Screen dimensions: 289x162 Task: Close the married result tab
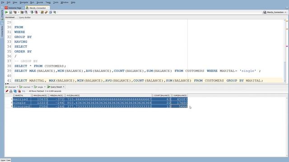click(32, 87)
